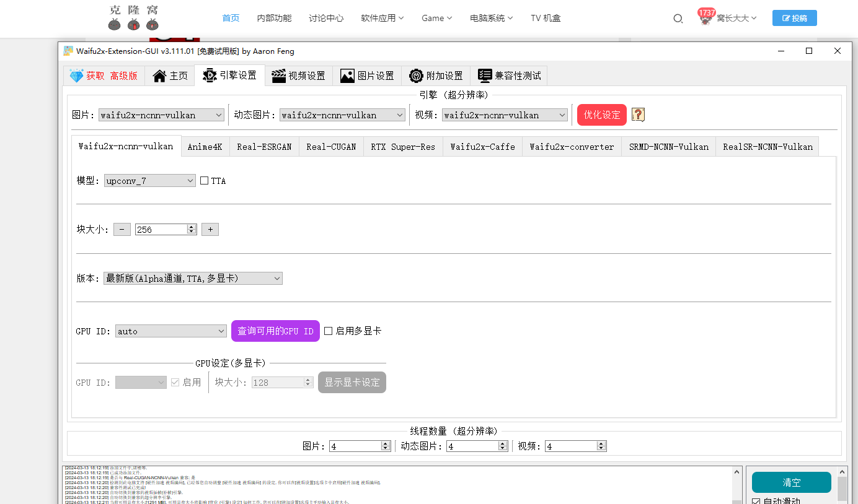Expand the Game website menu
This screenshot has height=504, width=858.
point(437,18)
